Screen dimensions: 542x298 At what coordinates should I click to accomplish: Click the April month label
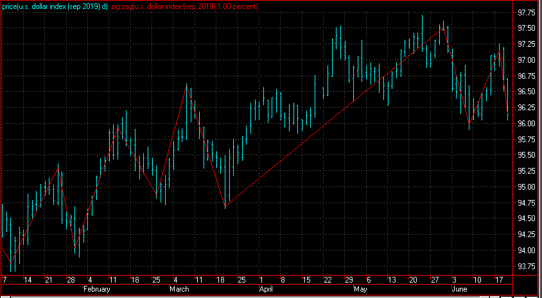pyautogui.click(x=267, y=289)
